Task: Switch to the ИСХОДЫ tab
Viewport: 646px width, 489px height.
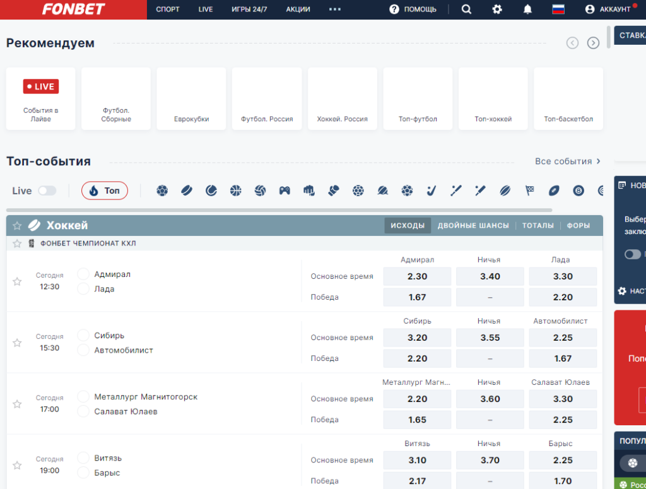Action: (408, 225)
